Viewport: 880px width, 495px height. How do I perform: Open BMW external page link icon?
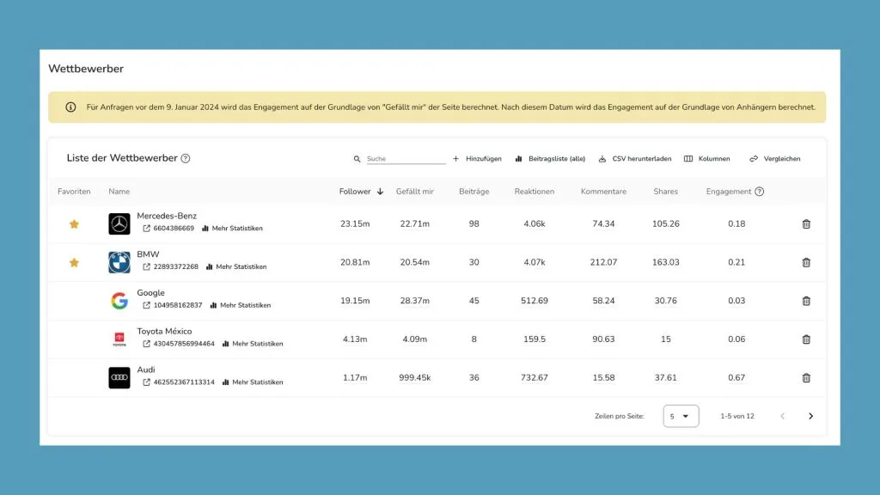pyautogui.click(x=146, y=266)
